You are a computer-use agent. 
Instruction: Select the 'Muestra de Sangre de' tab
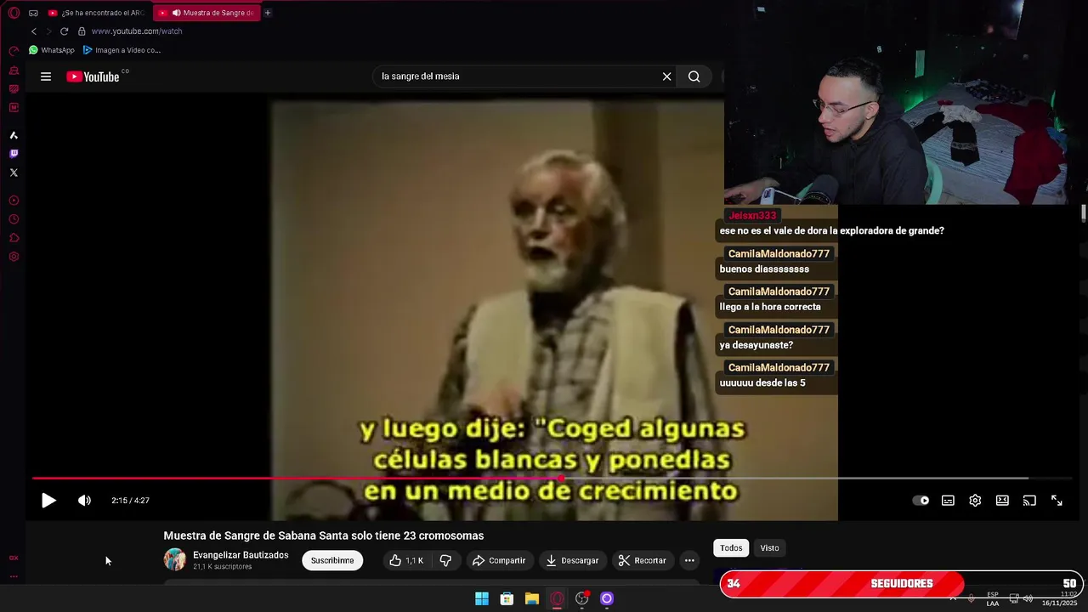[207, 13]
